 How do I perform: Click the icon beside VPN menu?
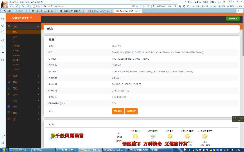coord(9,94)
